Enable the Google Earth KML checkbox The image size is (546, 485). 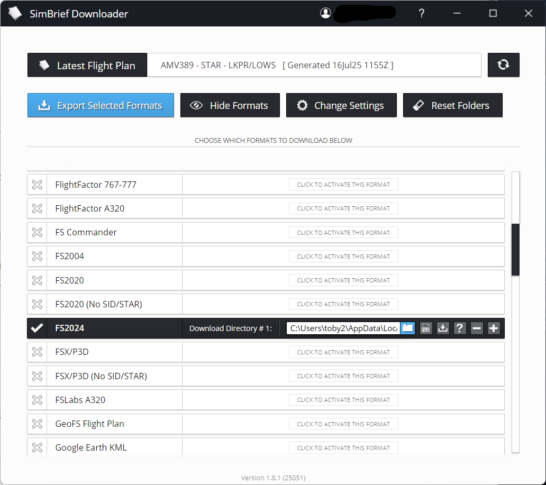pos(37,447)
